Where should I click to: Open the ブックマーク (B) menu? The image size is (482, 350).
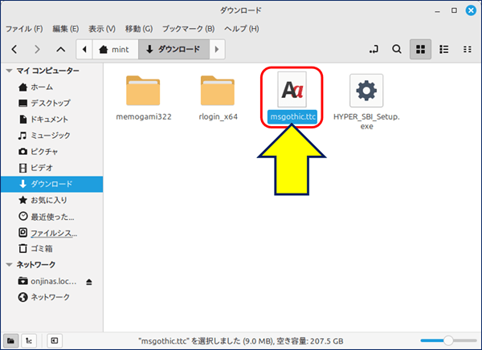(189, 29)
